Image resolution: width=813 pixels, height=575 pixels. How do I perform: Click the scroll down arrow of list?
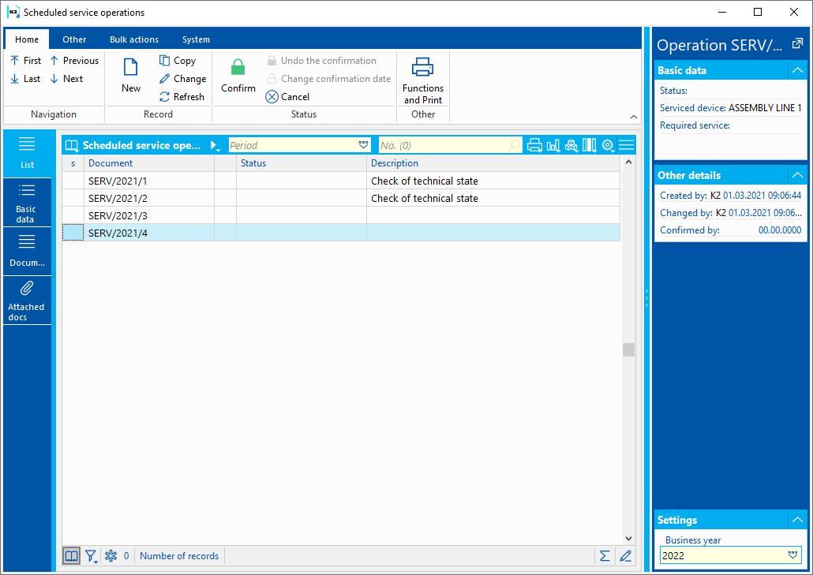tap(628, 539)
